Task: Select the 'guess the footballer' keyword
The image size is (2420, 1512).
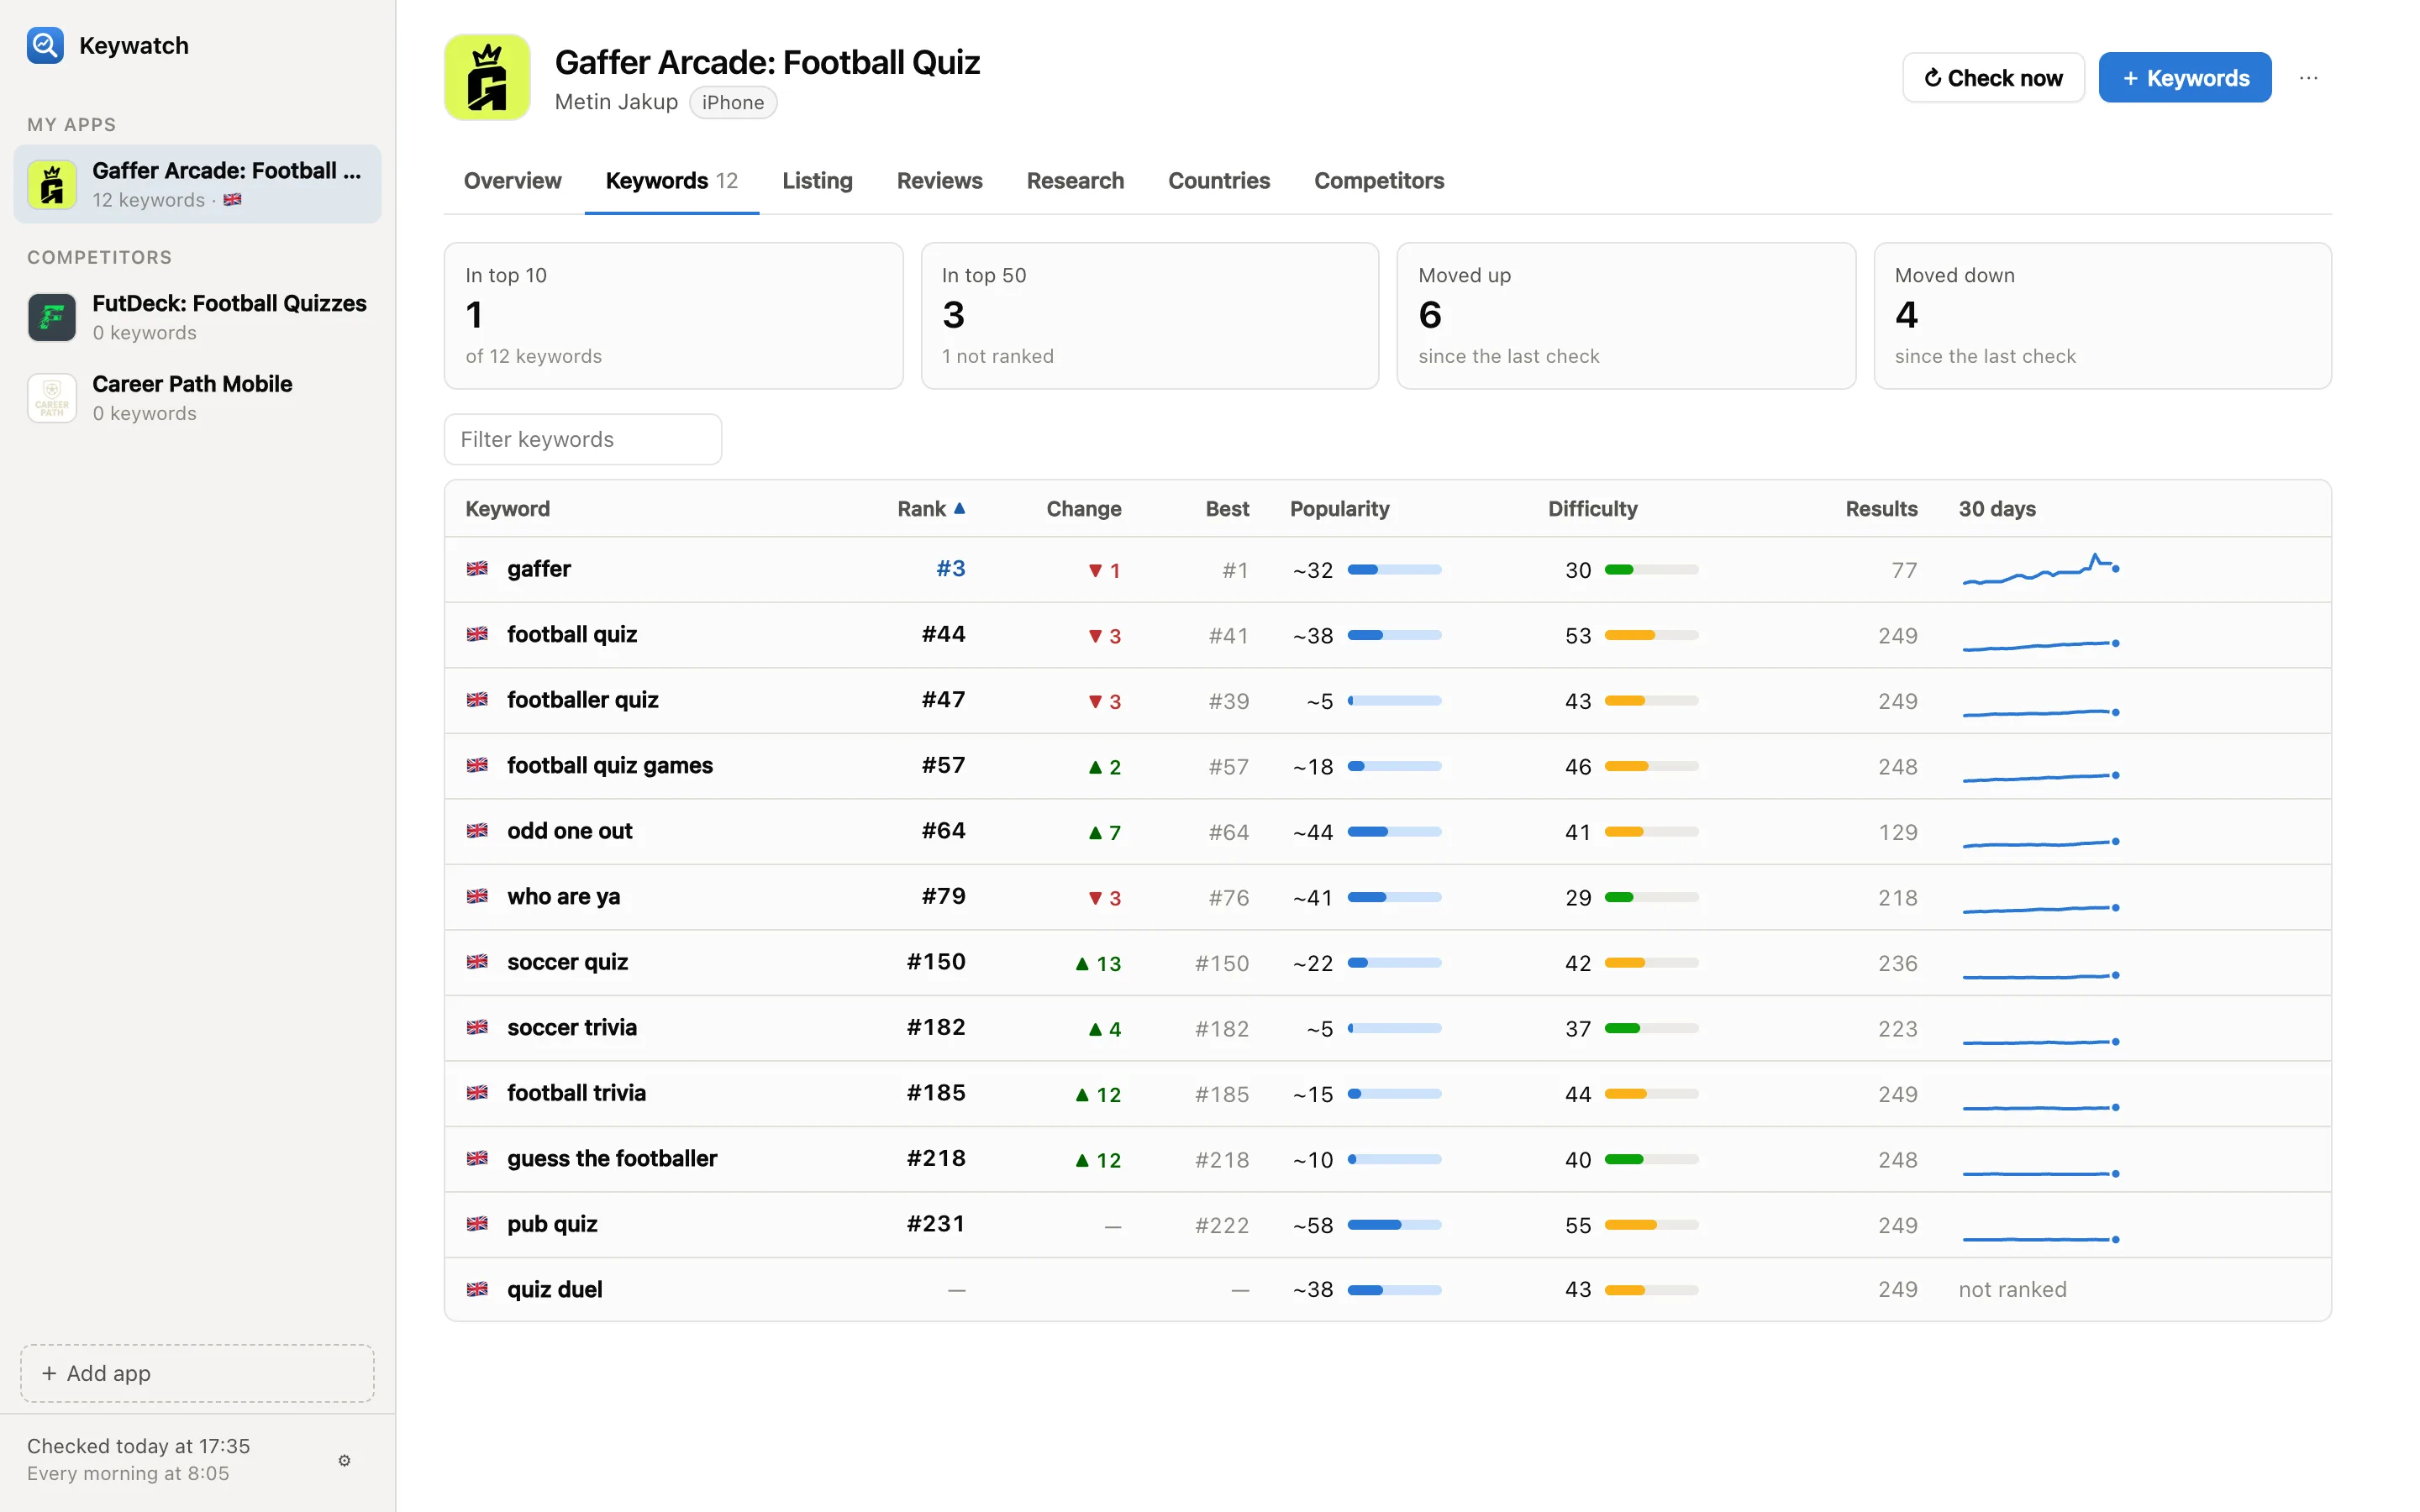Action: (612, 1158)
